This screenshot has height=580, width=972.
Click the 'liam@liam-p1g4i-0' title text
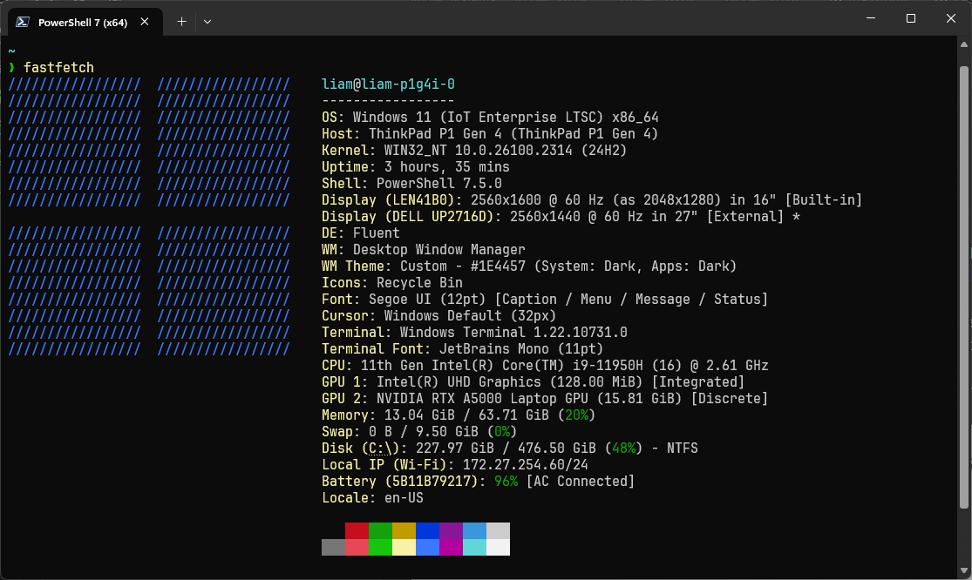pos(388,84)
